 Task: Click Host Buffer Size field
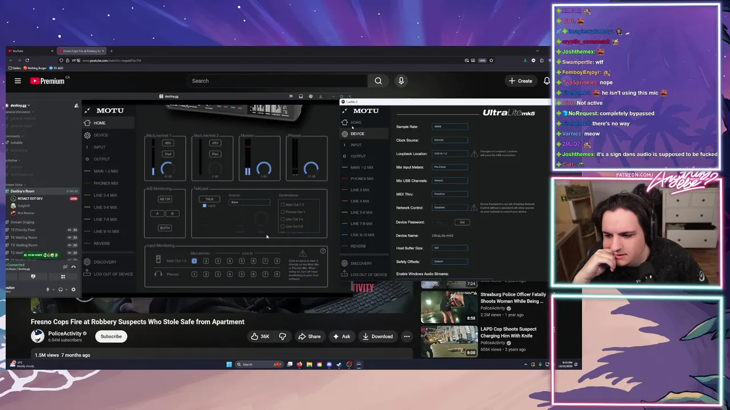pyautogui.click(x=450, y=248)
